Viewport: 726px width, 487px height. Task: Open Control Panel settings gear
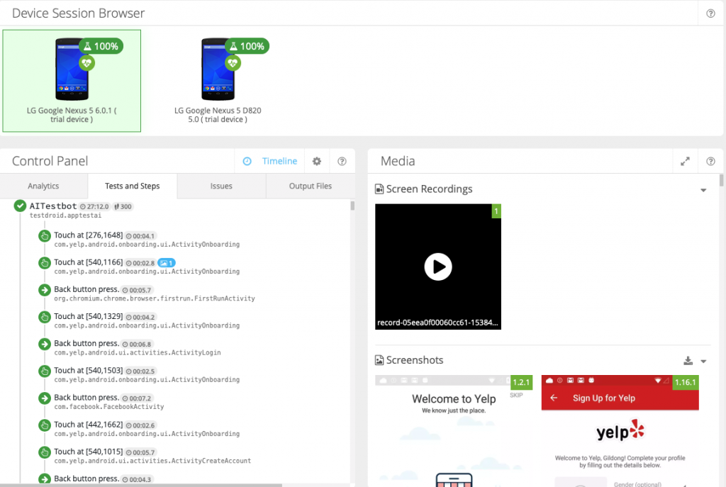[317, 161]
